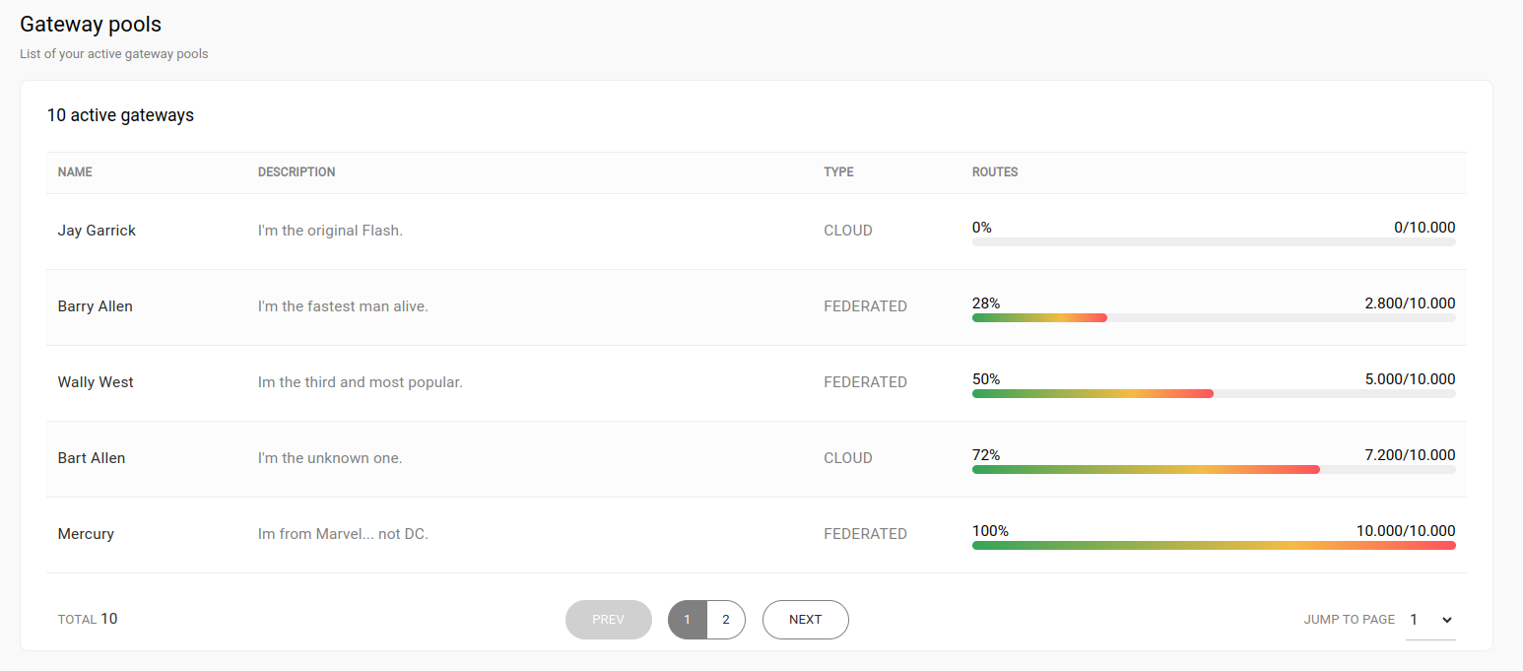Click the Bart Allen gateway name
This screenshot has height=671, width=1523.
pyautogui.click(x=92, y=458)
